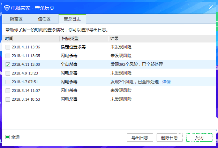
Task: Open 详情 link for 发现2个风险 entry
Action: click(x=166, y=82)
